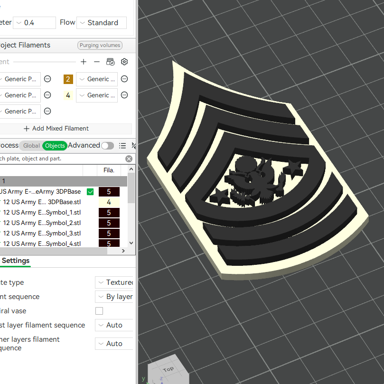Viewport: 384px width, 384px height.
Task: Select US Army E-...eArmy 3DPBase object
Action: click(x=40, y=192)
